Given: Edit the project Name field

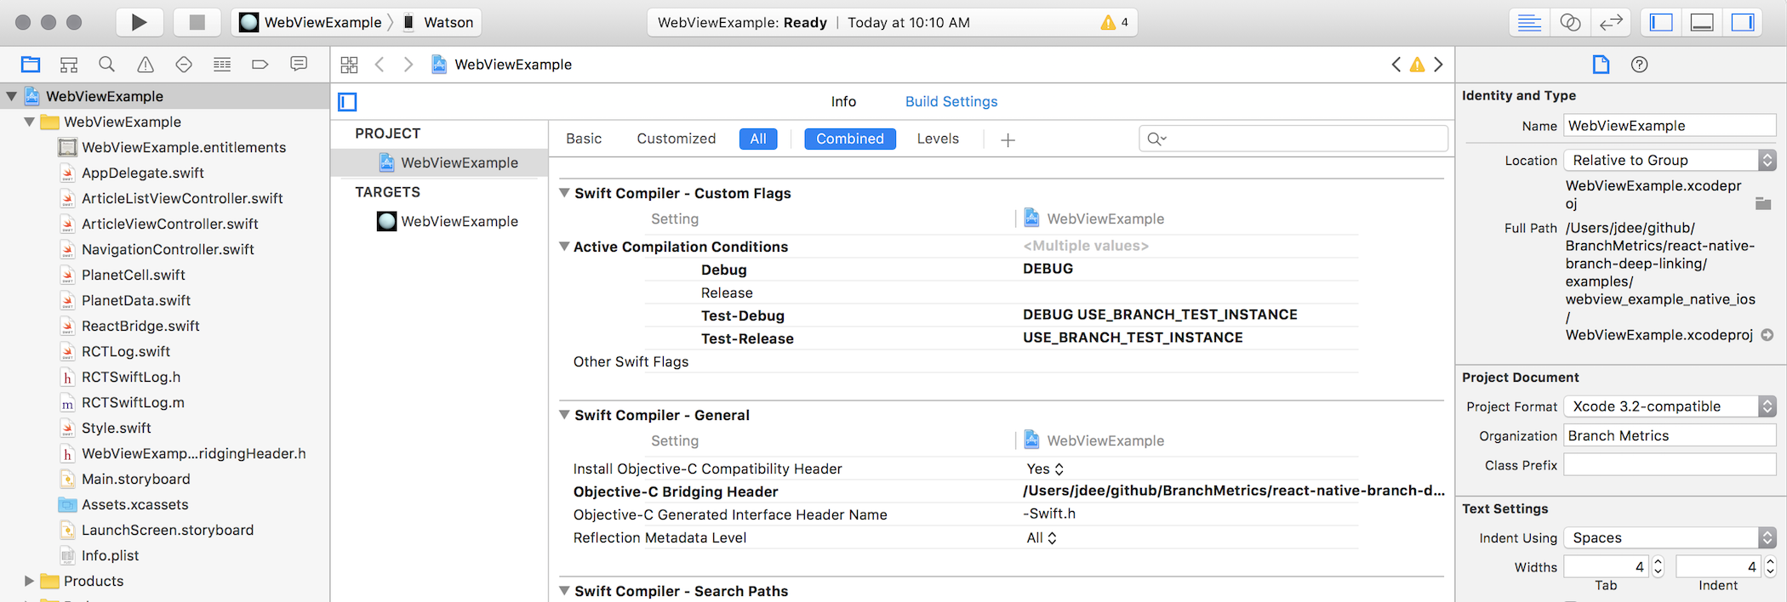Looking at the screenshot, I should (x=1670, y=125).
